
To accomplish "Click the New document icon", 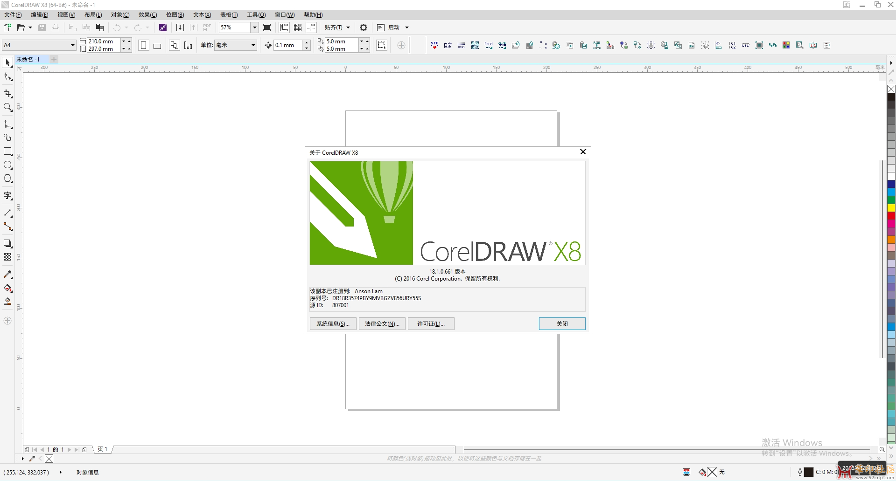I will tap(7, 27).
